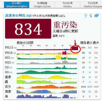102x101 pixels.
Task: Click the orange pressure history chart
Action: coord(47,87)
